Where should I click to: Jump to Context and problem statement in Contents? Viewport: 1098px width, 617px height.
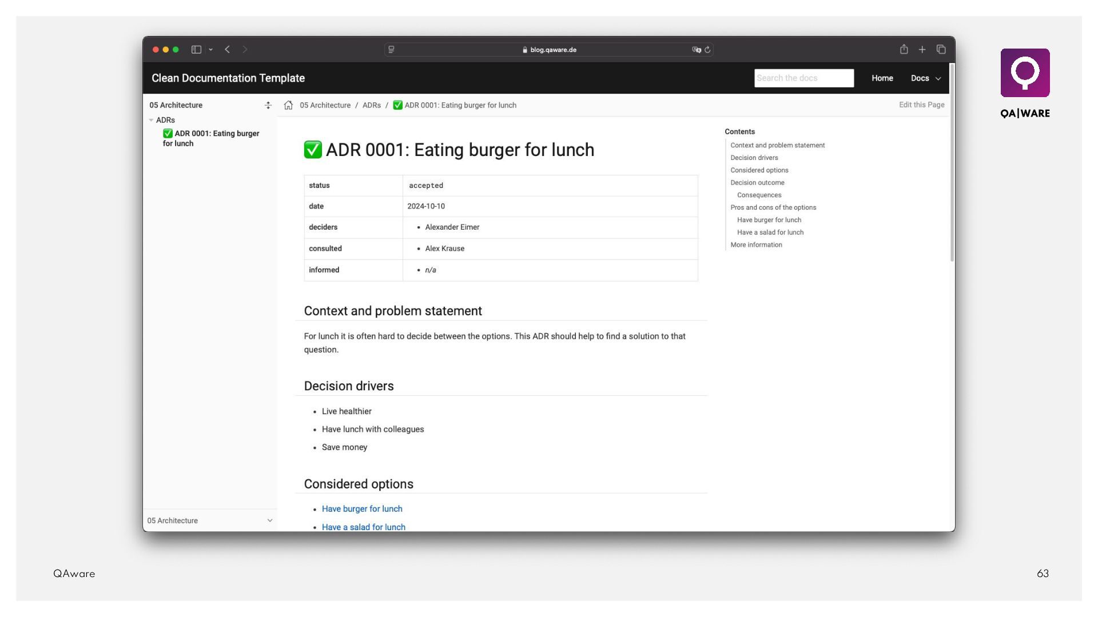click(778, 145)
